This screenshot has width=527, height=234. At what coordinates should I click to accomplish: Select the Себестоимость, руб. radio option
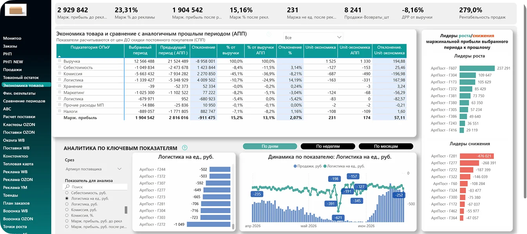67,193
